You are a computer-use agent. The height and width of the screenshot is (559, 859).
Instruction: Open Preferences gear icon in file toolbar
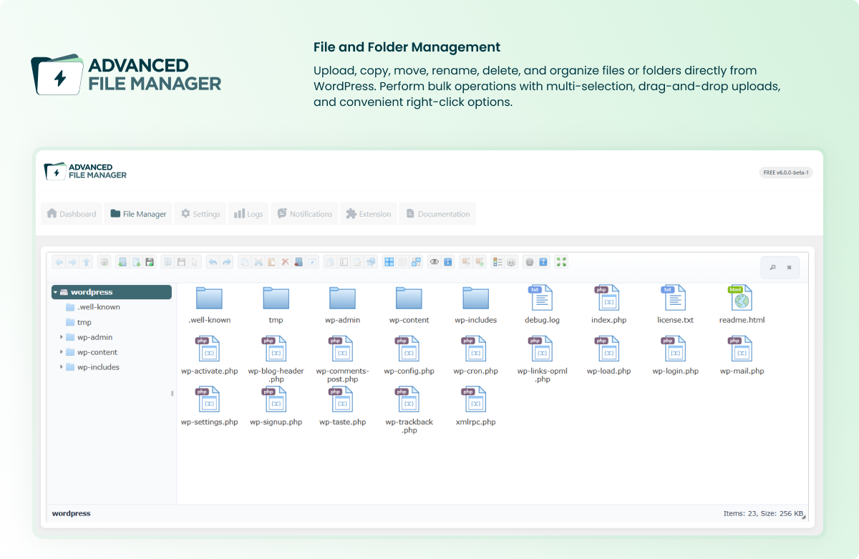(530, 263)
